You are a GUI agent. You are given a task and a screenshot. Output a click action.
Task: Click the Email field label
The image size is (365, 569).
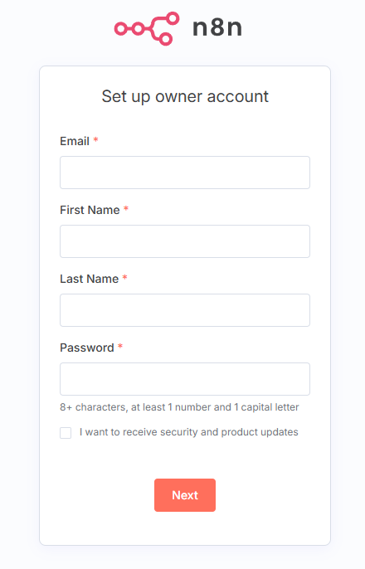coord(75,141)
